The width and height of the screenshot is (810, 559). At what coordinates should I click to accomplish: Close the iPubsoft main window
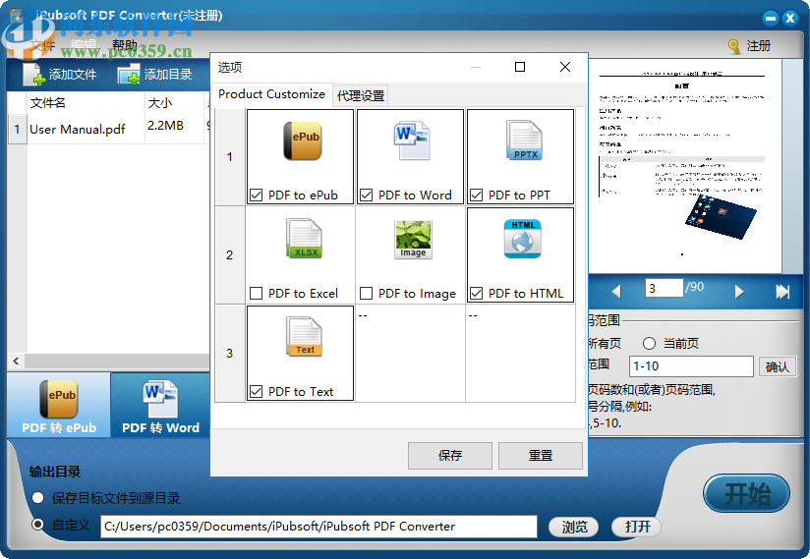click(x=790, y=19)
